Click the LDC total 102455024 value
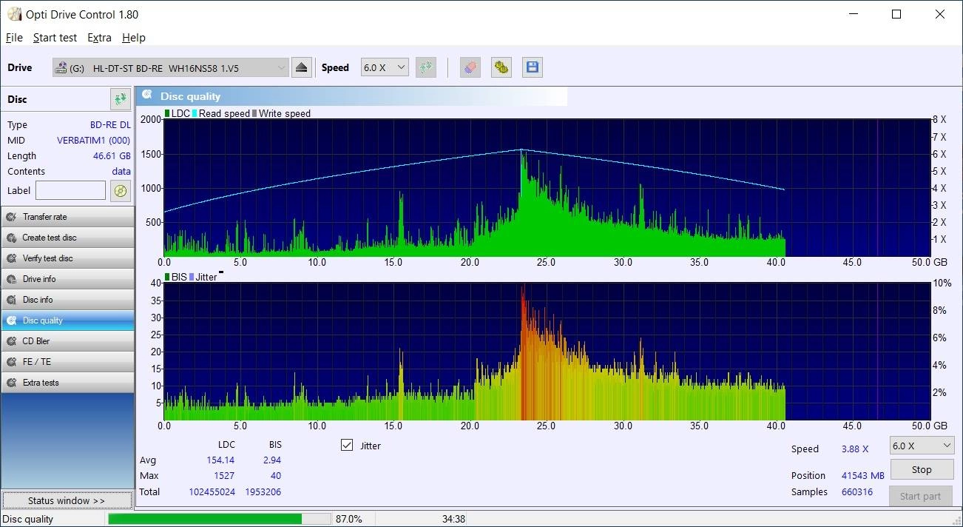963x527 pixels. pos(212,492)
